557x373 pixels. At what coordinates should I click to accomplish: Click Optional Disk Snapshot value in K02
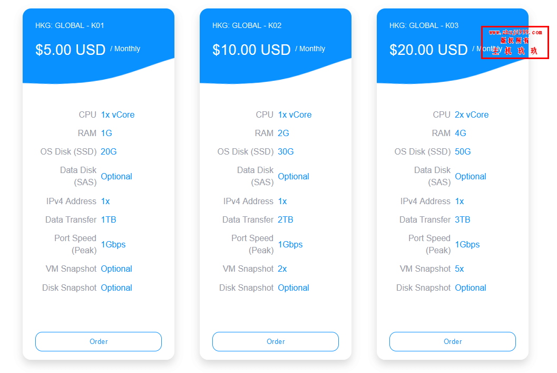[x=294, y=288]
